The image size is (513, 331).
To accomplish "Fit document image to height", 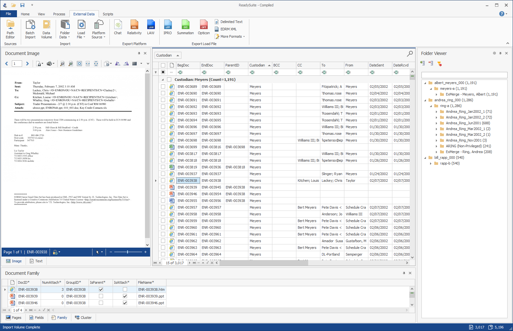I will coord(96,64).
